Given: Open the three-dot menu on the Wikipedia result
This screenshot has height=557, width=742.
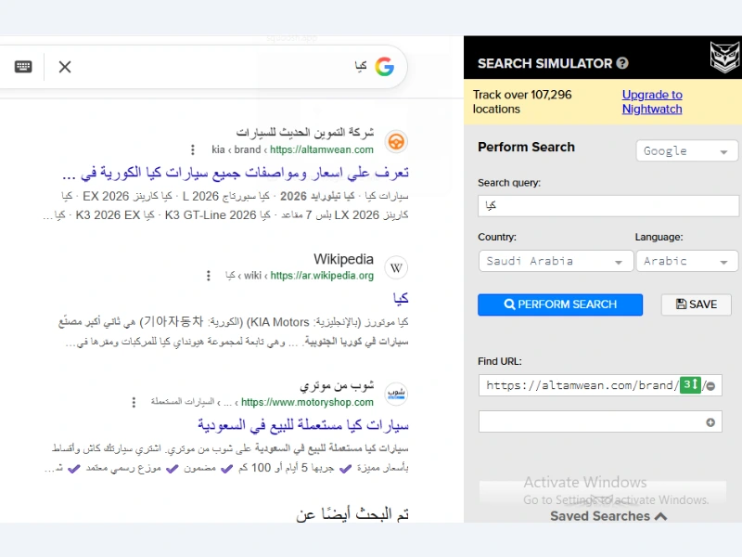Looking at the screenshot, I should pos(208,276).
